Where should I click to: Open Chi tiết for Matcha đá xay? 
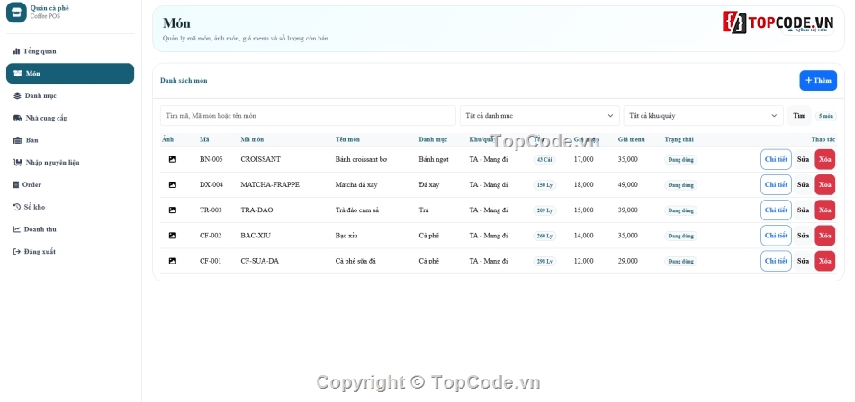click(x=776, y=184)
